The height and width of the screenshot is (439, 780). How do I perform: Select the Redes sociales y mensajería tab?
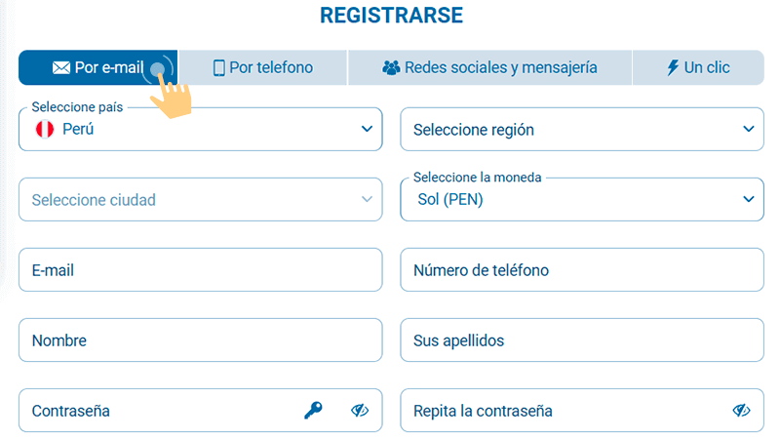point(489,68)
